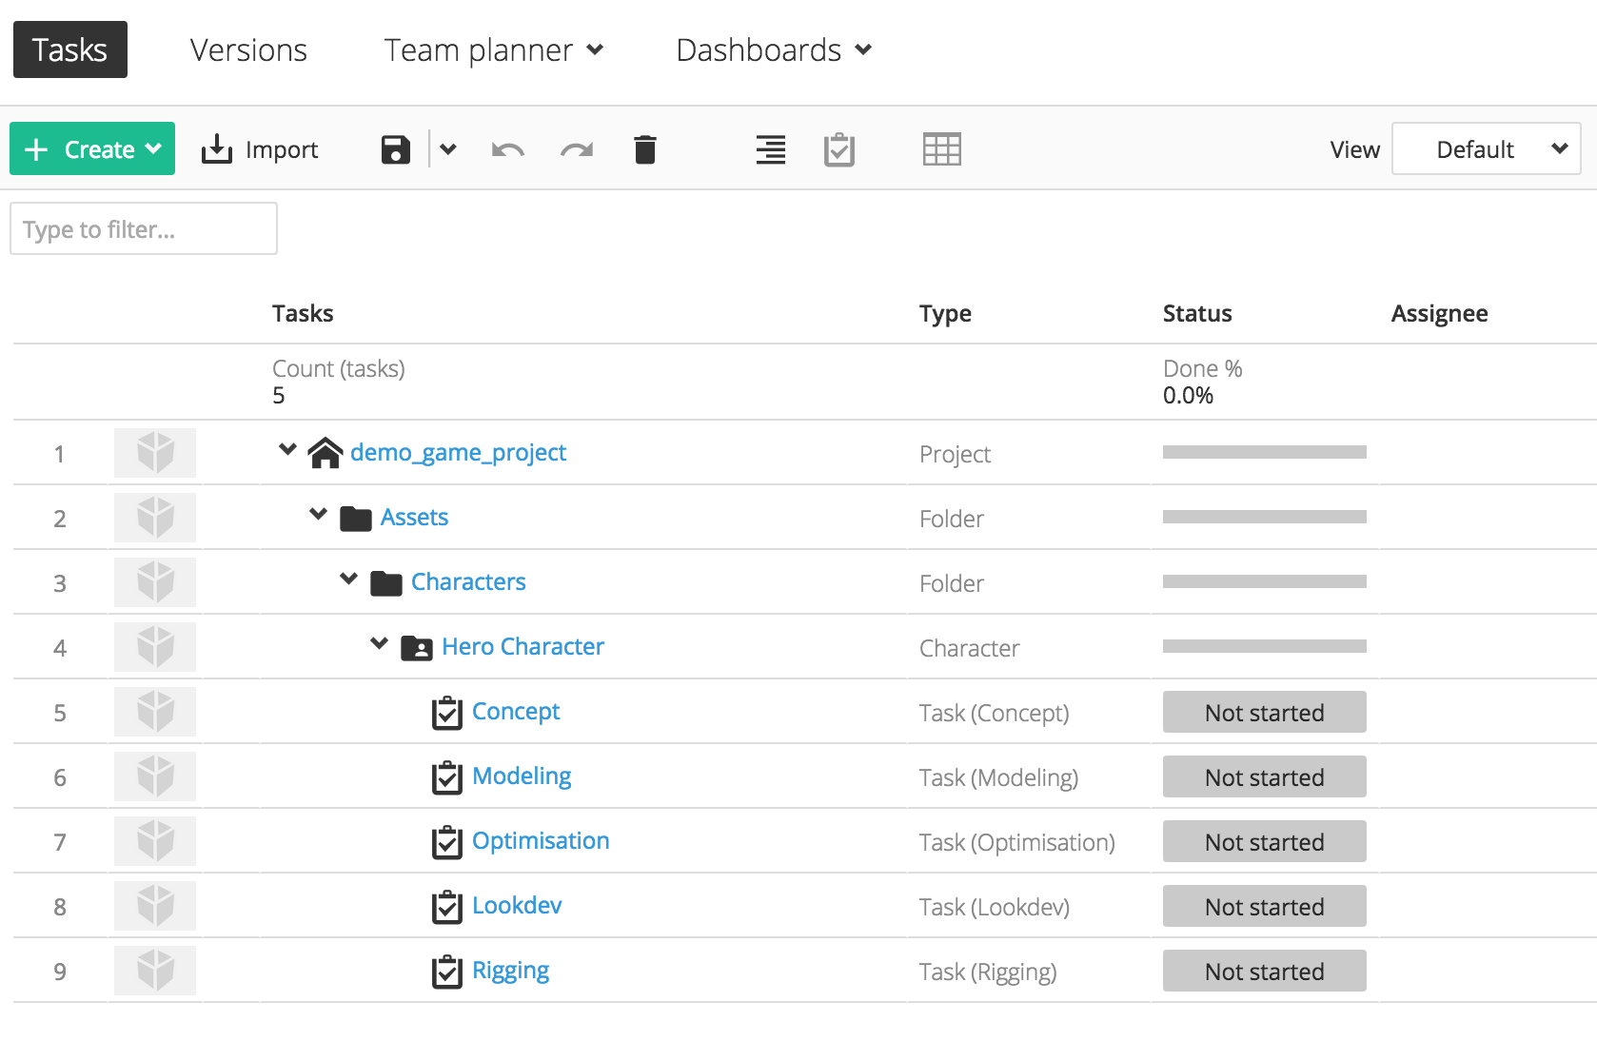Click the trash delete icon
Image resolution: width=1597 pixels, height=1041 pixels.
click(x=645, y=148)
